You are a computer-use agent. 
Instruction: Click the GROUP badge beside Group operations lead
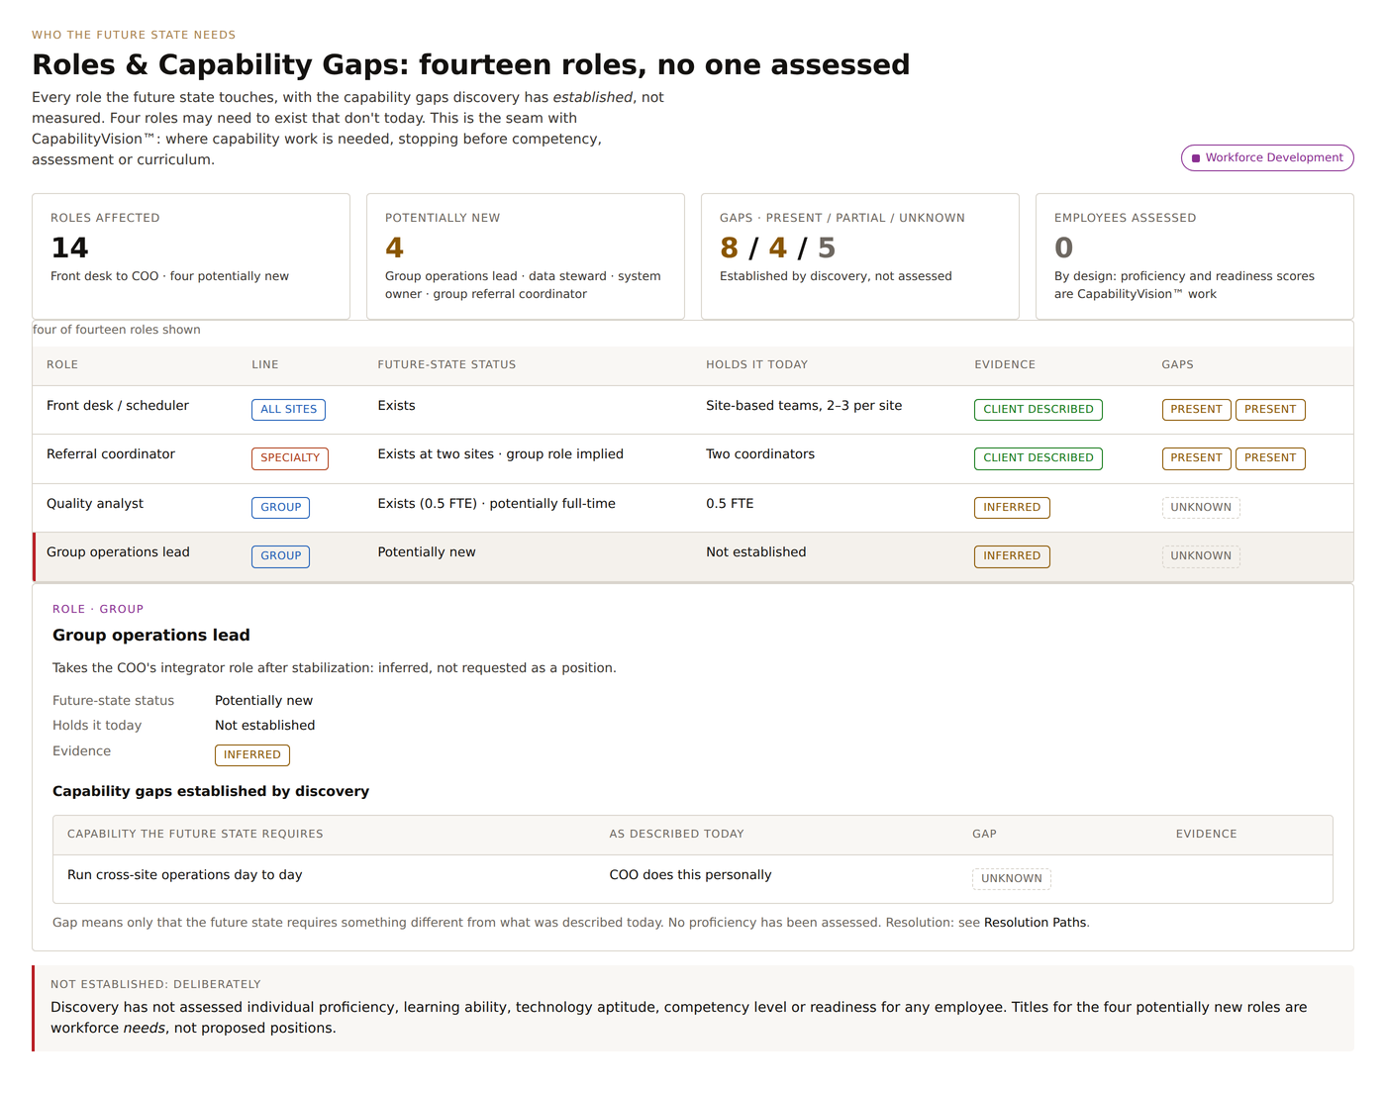(280, 556)
